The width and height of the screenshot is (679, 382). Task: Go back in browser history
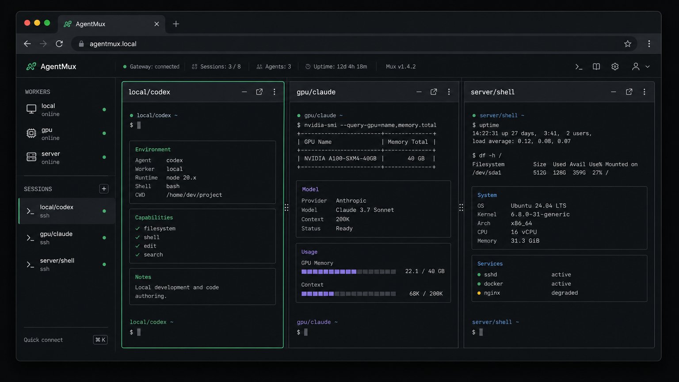pyautogui.click(x=27, y=44)
